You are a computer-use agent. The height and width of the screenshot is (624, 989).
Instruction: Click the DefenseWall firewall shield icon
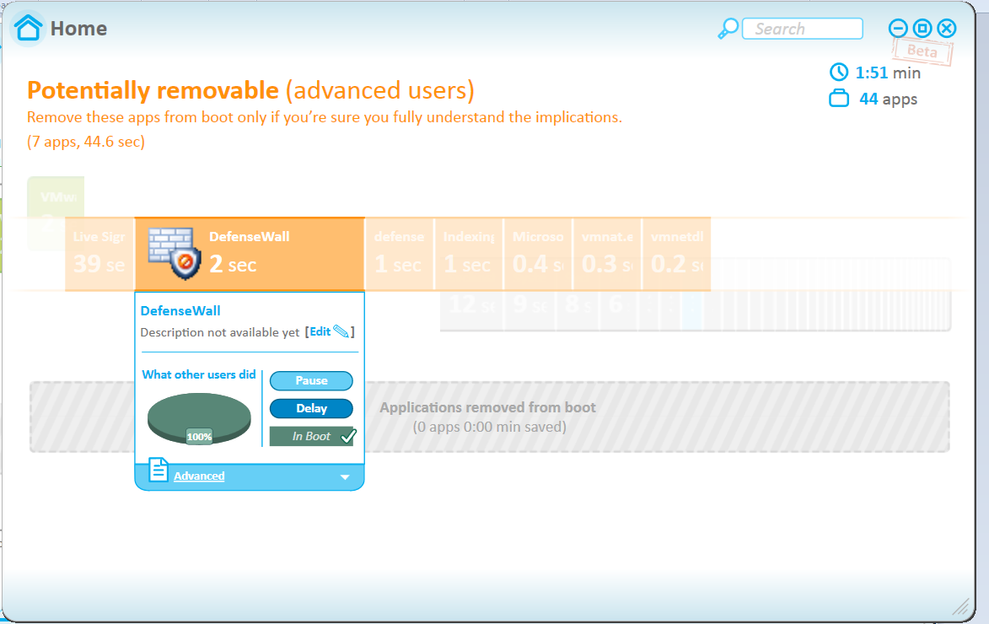pyautogui.click(x=175, y=253)
